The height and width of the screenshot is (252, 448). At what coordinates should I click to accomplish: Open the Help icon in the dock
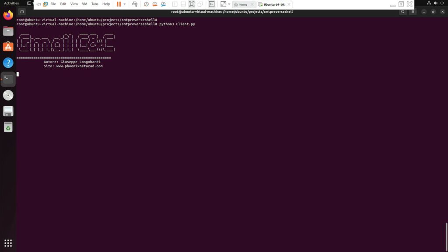8,63
